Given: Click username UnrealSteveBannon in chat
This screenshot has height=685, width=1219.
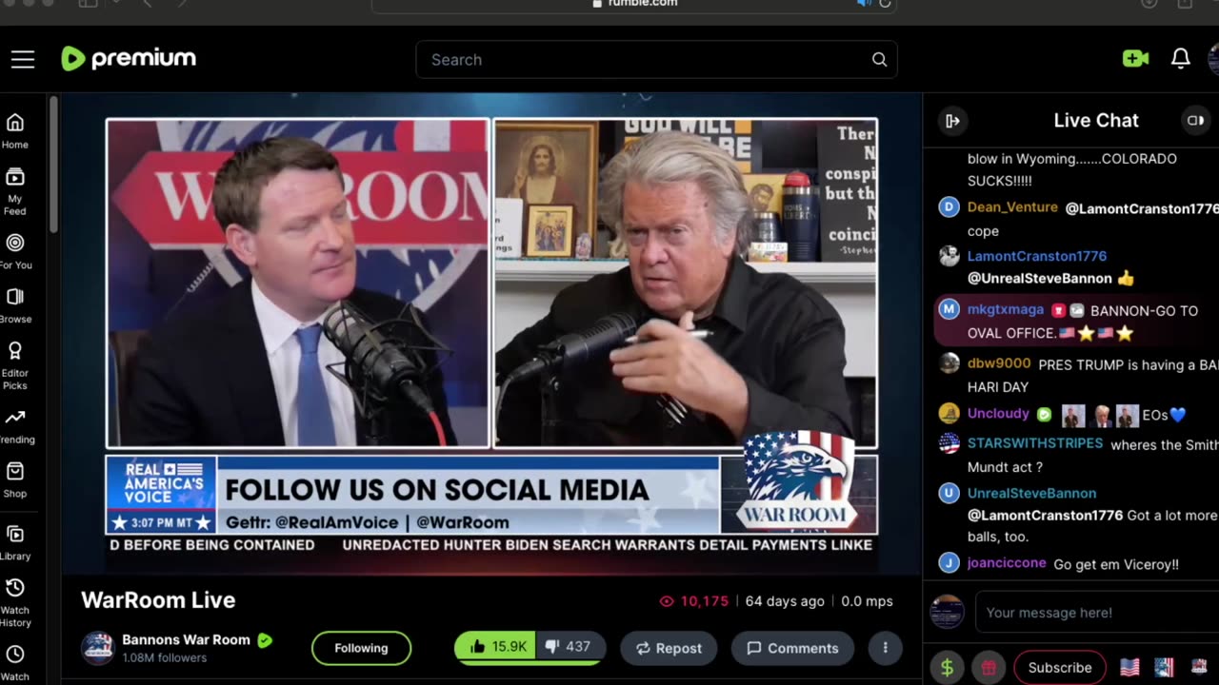Looking at the screenshot, I should [x=1031, y=493].
